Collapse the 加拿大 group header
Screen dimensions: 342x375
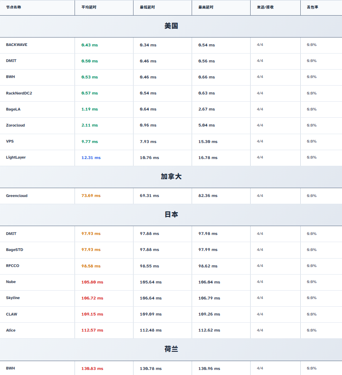[171, 177]
